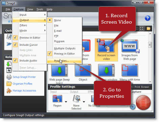
Task: Click the blue help question mark icon
Action: point(147,18)
